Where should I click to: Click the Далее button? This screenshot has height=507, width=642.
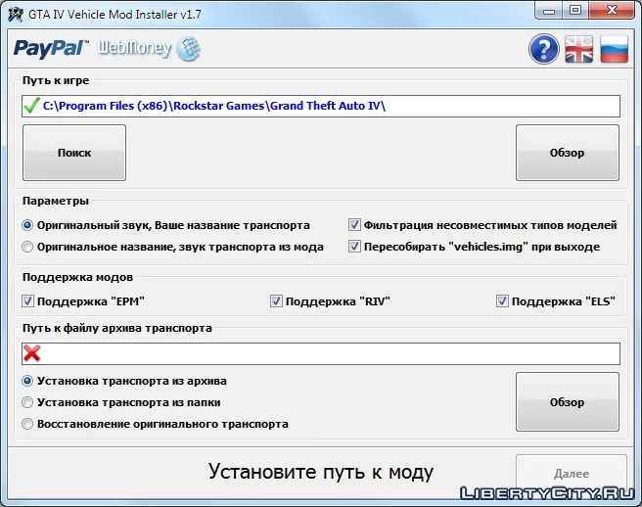[x=572, y=474]
